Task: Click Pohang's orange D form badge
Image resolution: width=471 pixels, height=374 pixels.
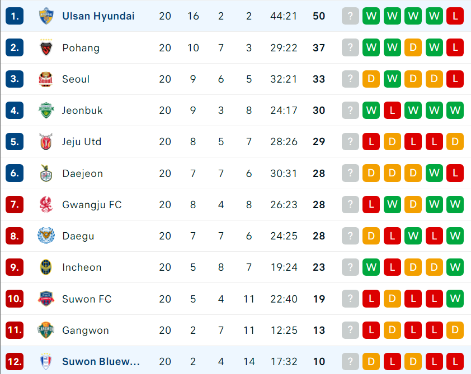Action: pos(413,47)
